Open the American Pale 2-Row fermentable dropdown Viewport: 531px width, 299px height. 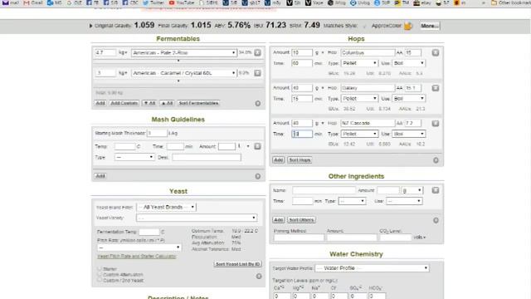pyautogui.click(x=184, y=53)
